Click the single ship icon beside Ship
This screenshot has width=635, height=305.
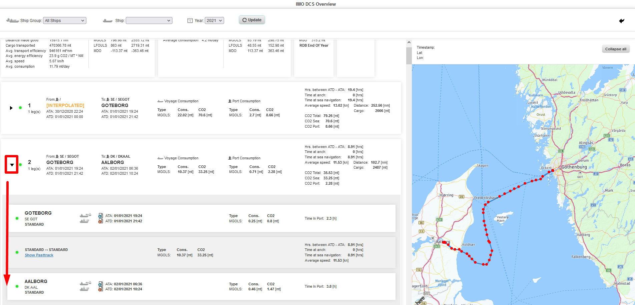coord(107,21)
